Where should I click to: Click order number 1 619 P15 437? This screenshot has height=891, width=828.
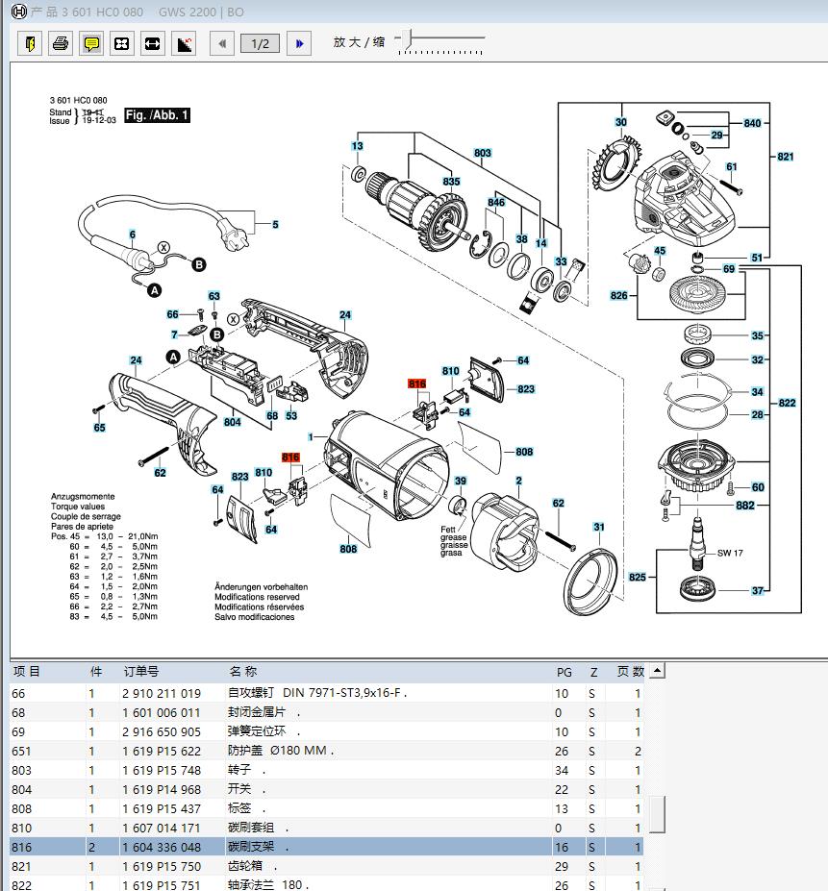[162, 808]
